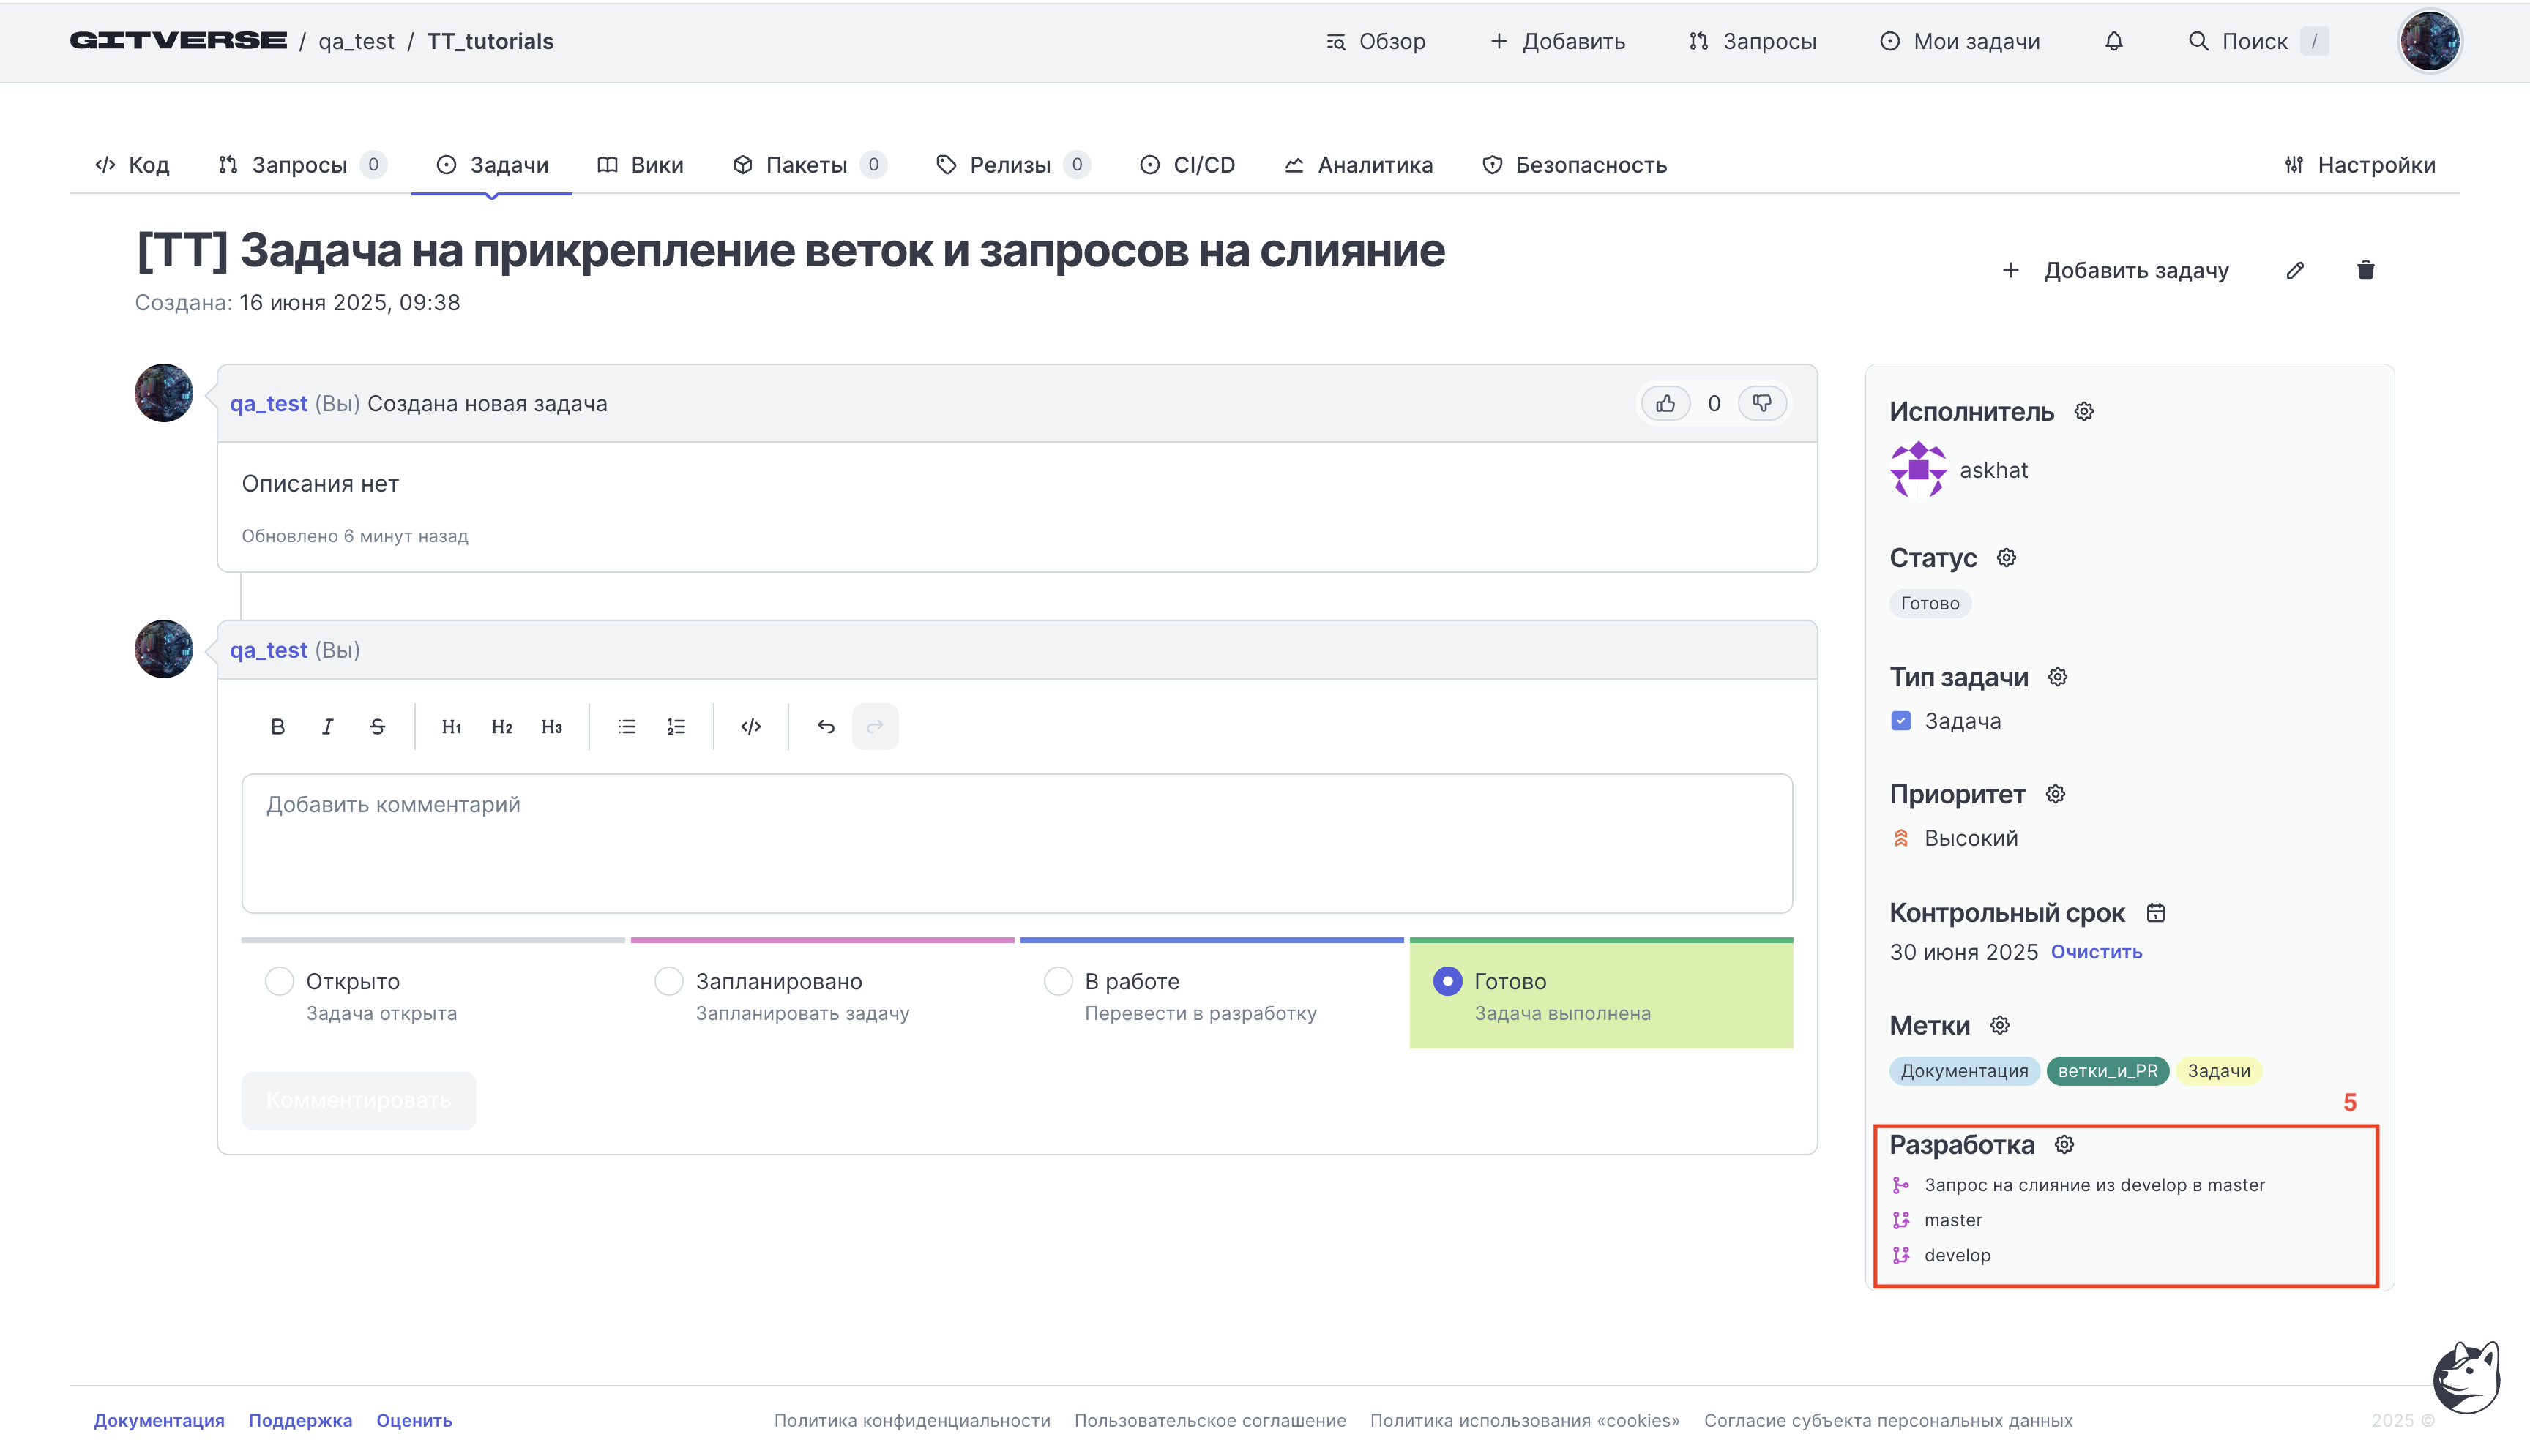2530x1456 pixels.
Task: Like the task with thumbs up
Action: pyautogui.click(x=1665, y=404)
